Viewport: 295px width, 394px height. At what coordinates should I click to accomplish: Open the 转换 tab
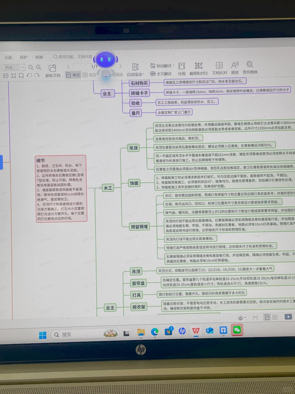point(39,57)
